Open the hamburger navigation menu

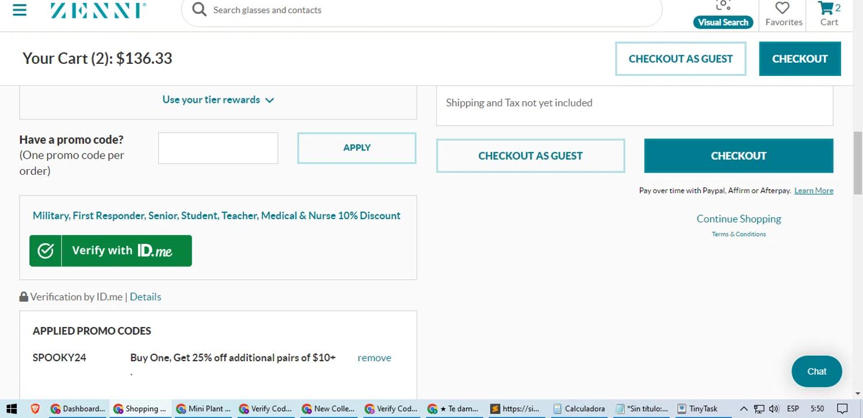point(20,10)
